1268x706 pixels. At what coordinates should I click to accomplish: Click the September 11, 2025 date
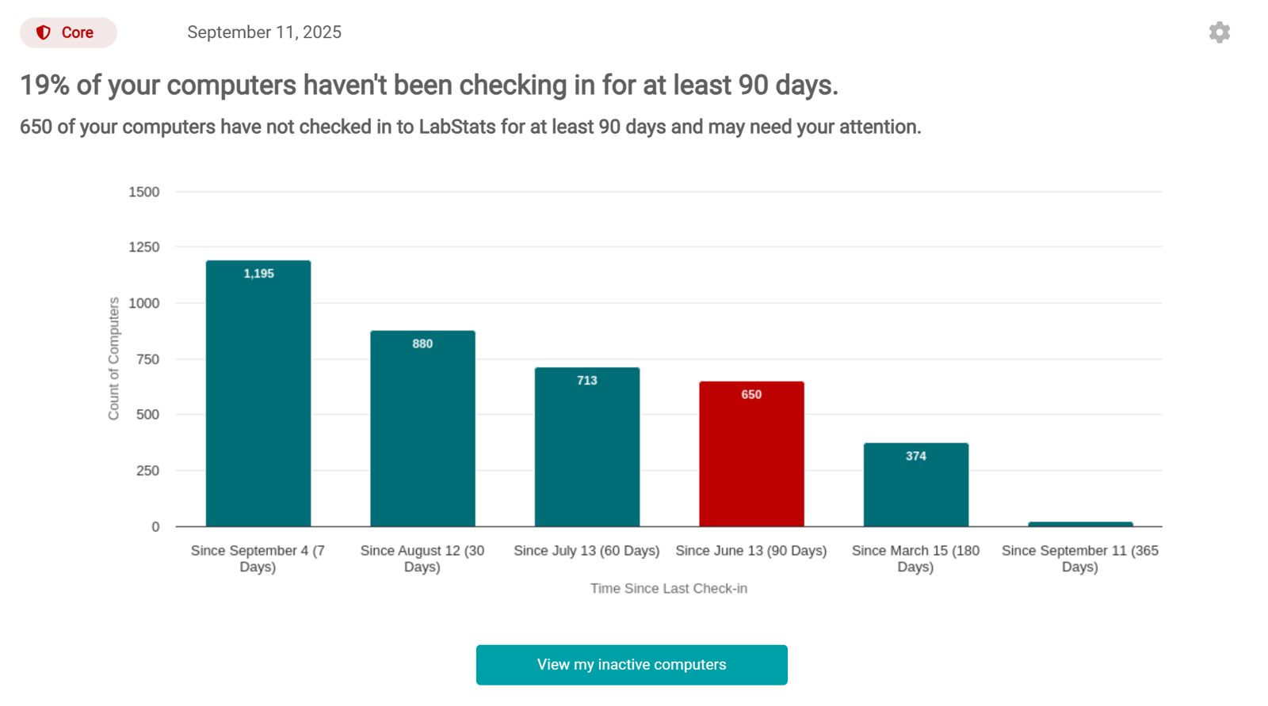click(264, 32)
